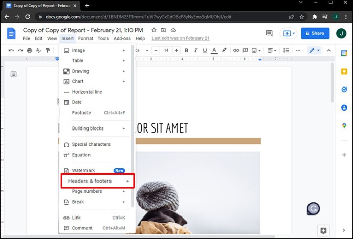Viewport: 353px width, 239px height.
Task: Insert a Horizontal line
Action: [95, 92]
